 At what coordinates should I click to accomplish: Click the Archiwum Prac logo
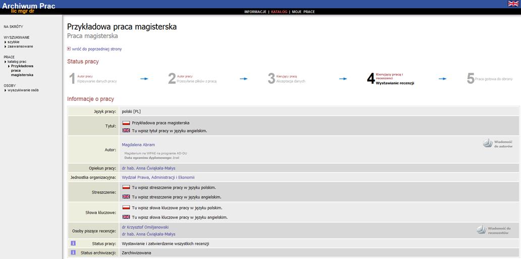[29, 6]
